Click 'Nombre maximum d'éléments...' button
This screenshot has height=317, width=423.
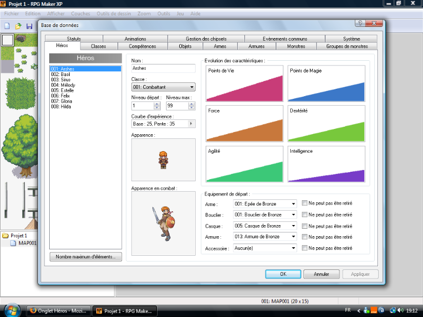tap(86, 257)
